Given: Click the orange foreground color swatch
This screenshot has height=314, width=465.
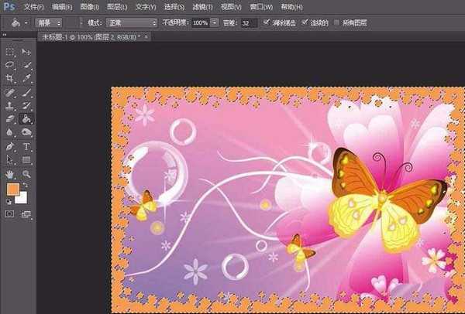Looking at the screenshot, I should coord(13,189).
